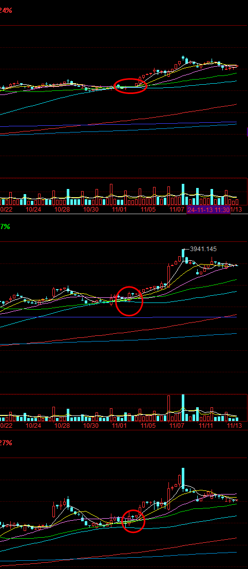Click the red circle annotation in the top chart
Screen dimensions: 248x569
(130, 86)
